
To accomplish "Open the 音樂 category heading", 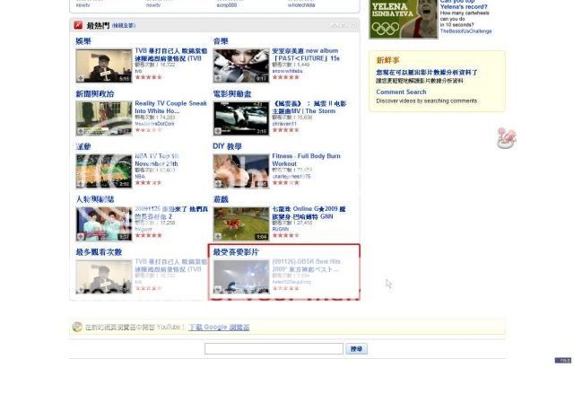I will tap(221, 41).
